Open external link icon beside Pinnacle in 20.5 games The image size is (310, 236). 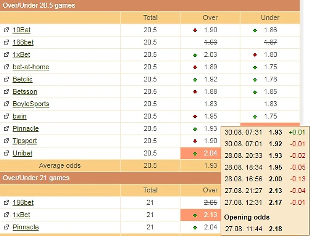[x=6, y=129]
